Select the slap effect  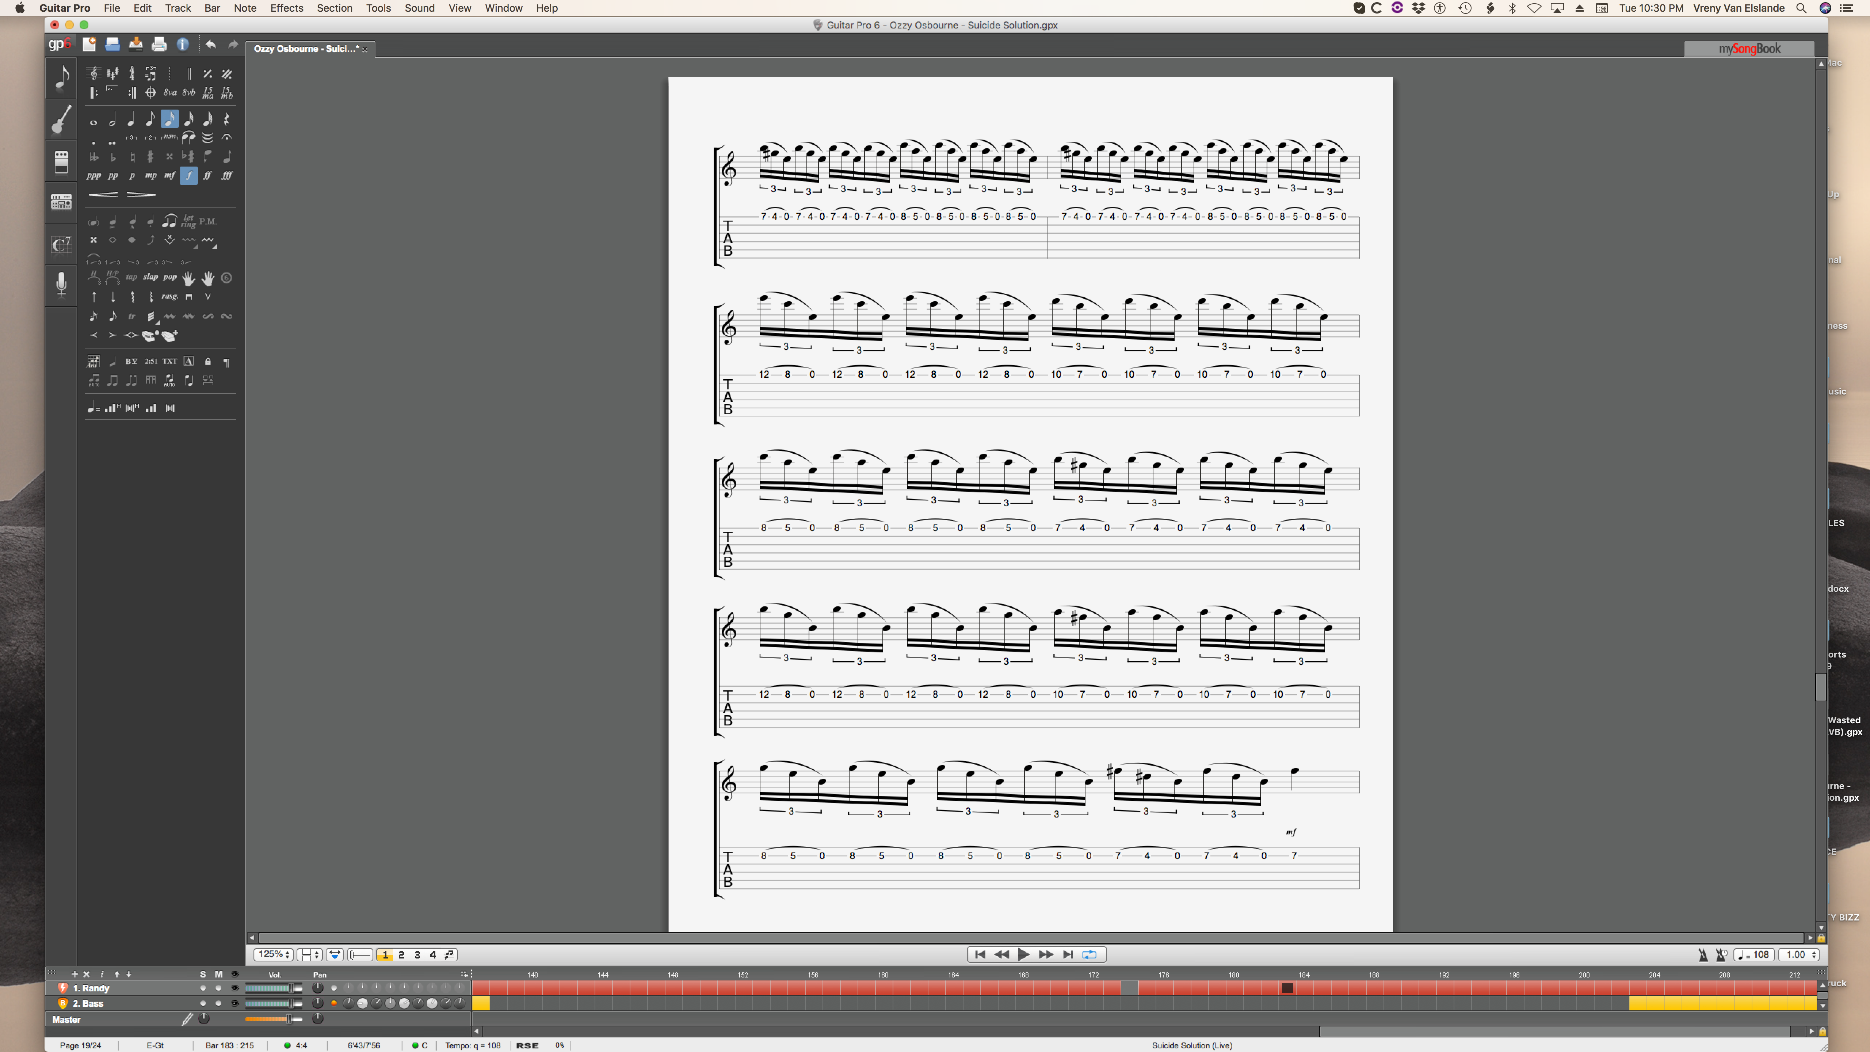pos(150,277)
